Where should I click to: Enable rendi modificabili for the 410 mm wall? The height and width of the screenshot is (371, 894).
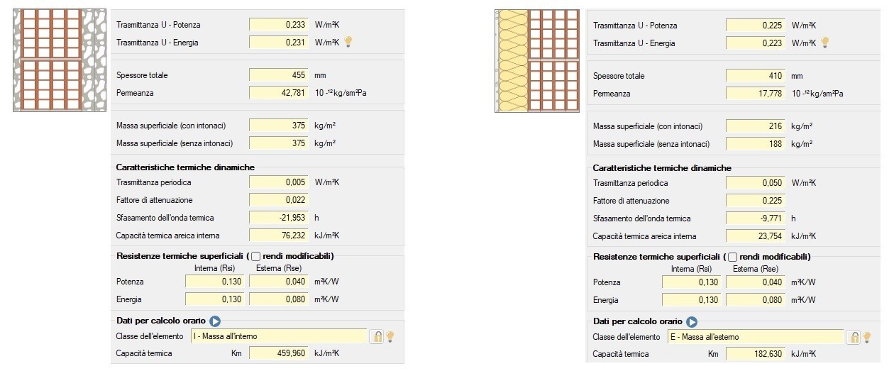tap(733, 257)
